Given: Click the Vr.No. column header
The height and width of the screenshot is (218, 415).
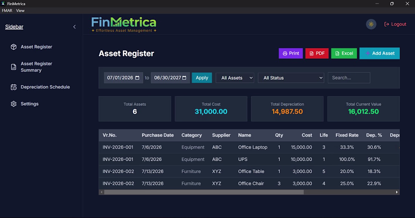Looking at the screenshot, I should (x=109, y=135).
